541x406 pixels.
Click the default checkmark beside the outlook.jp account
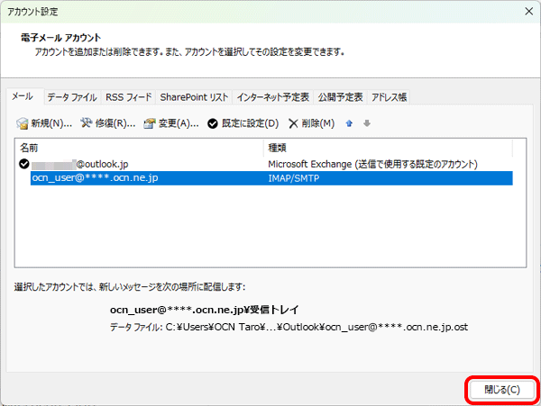point(23,165)
